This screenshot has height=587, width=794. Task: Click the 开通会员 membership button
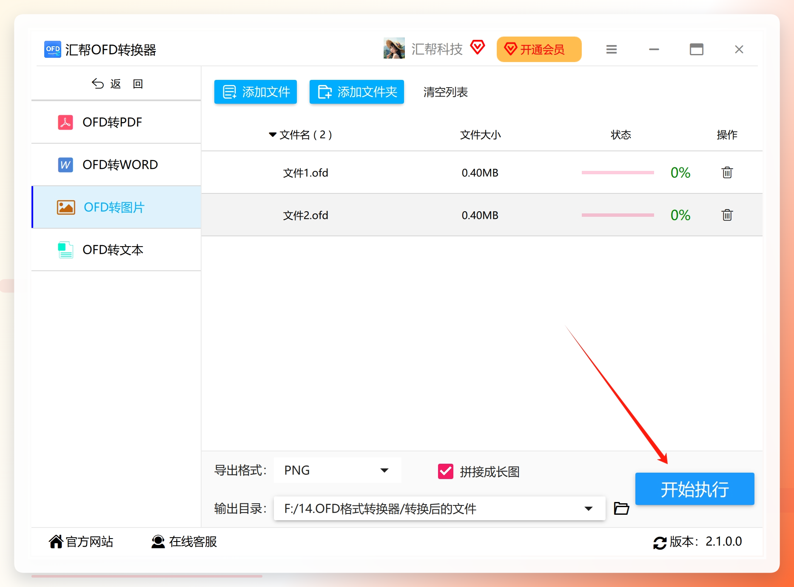click(539, 49)
